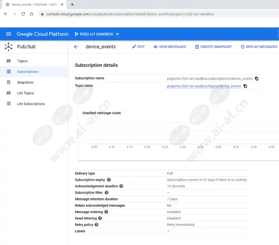The width and height of the screenshot is (279, 245).
Task: Click the Google Cloud Platform logo text
Action: [x=43, y=34]
